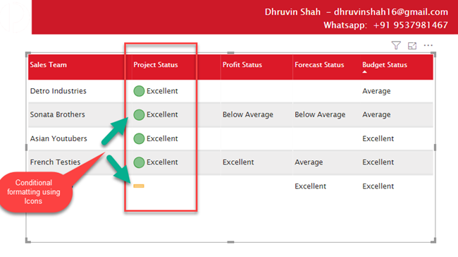The height and width of the screenshot is (257, 458).
Task: Click the Dhruvin Shah name in banner
Action: click(x=292, y=12)
